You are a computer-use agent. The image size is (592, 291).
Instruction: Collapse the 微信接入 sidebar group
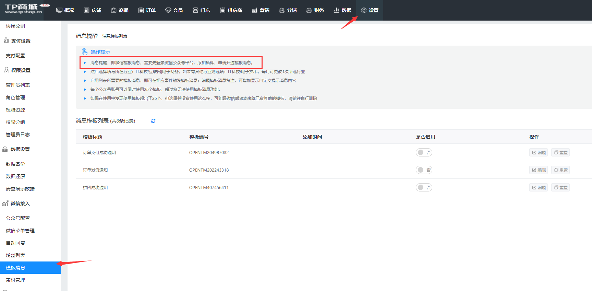click(x=20, y=203)
